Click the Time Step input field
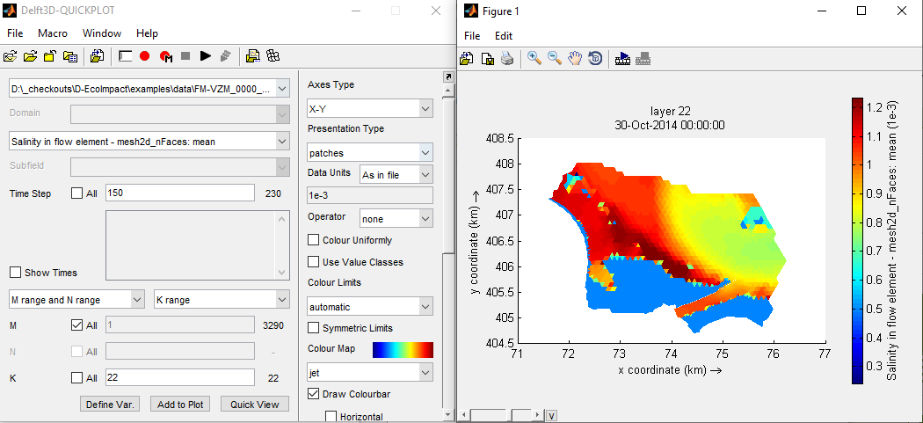Image resolution: width=923 pixels, height=423 pixels. pos(179,193)
